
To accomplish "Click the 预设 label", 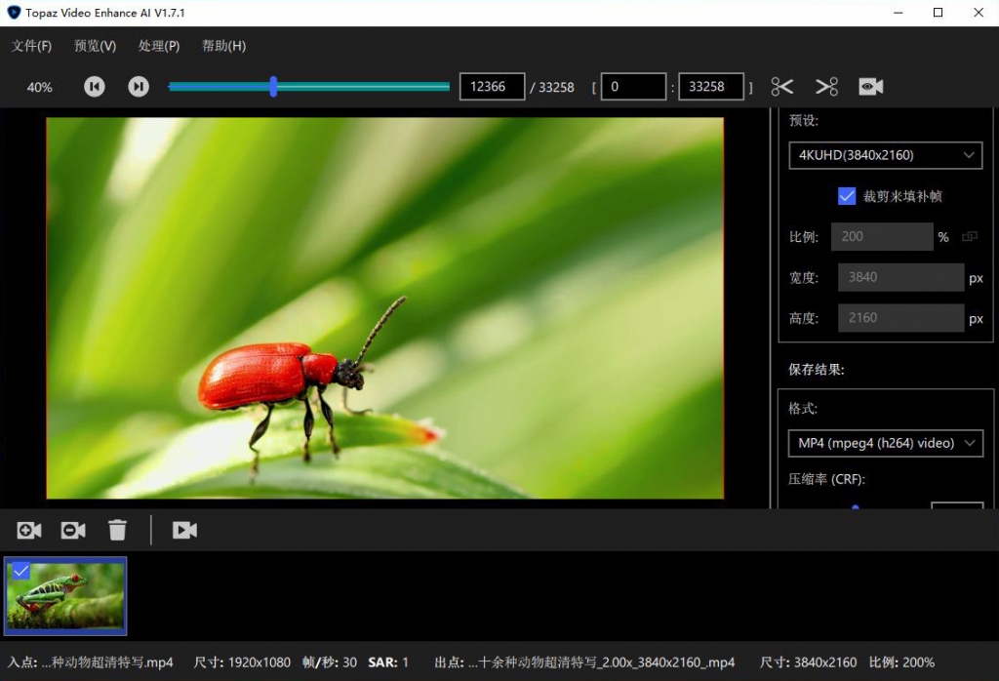I will click(804, 120).
